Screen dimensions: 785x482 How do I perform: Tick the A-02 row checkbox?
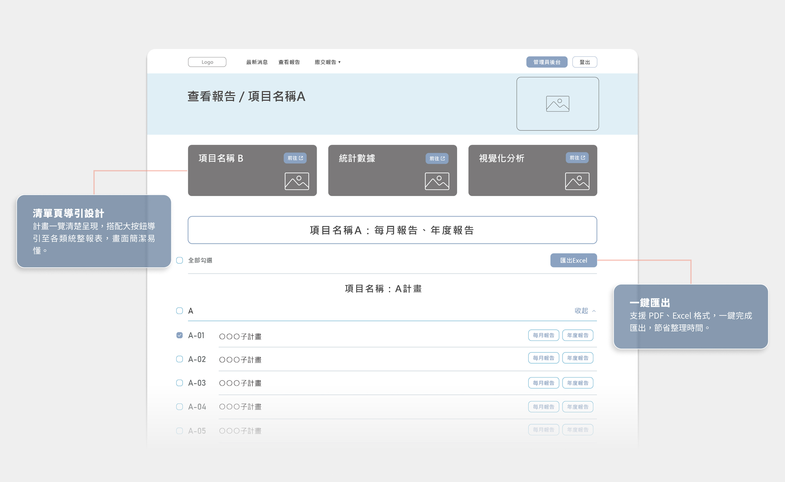click(x=179, y=359)
